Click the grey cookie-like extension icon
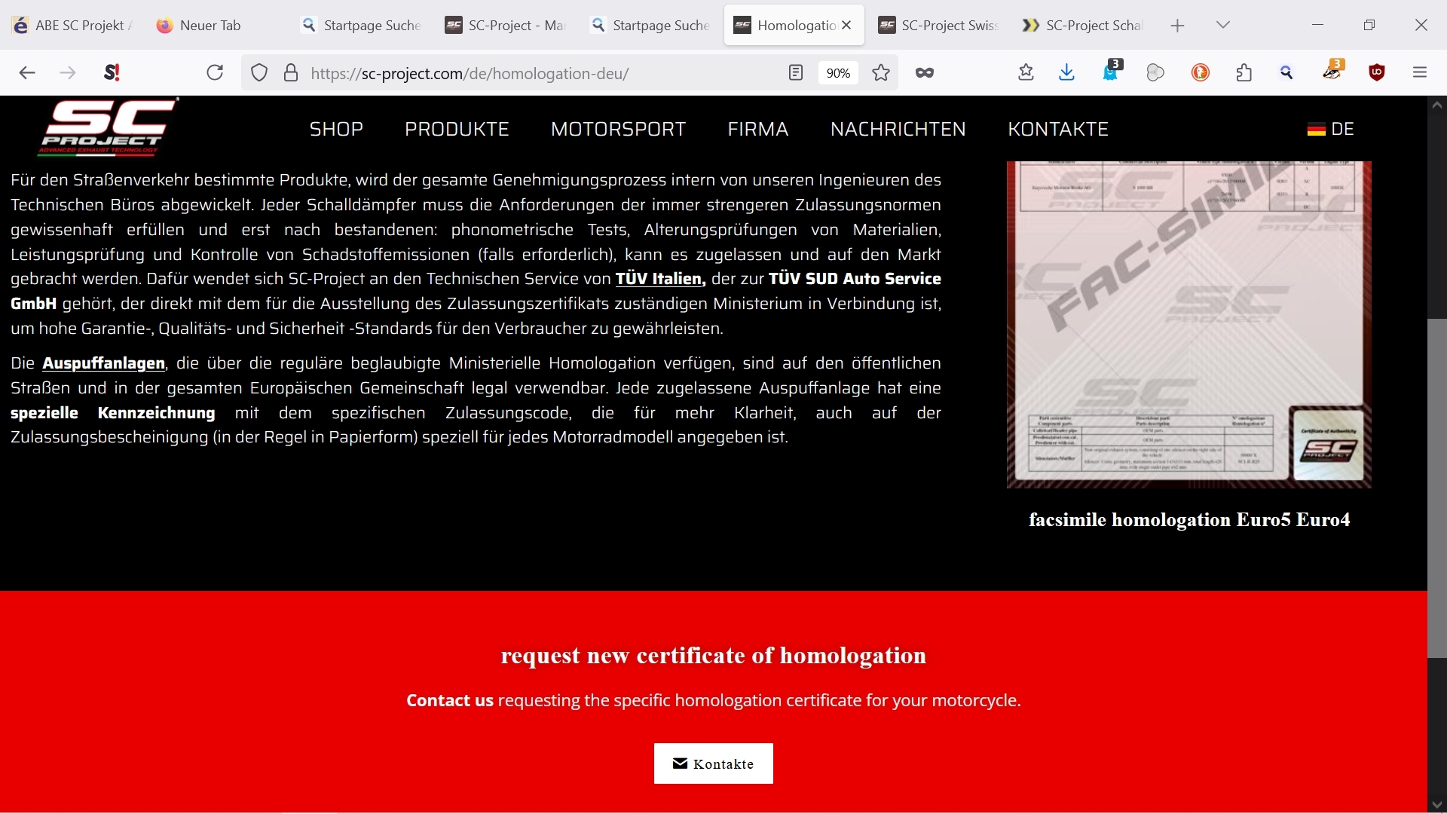The image size is (1447, 814). point(1155,73)
